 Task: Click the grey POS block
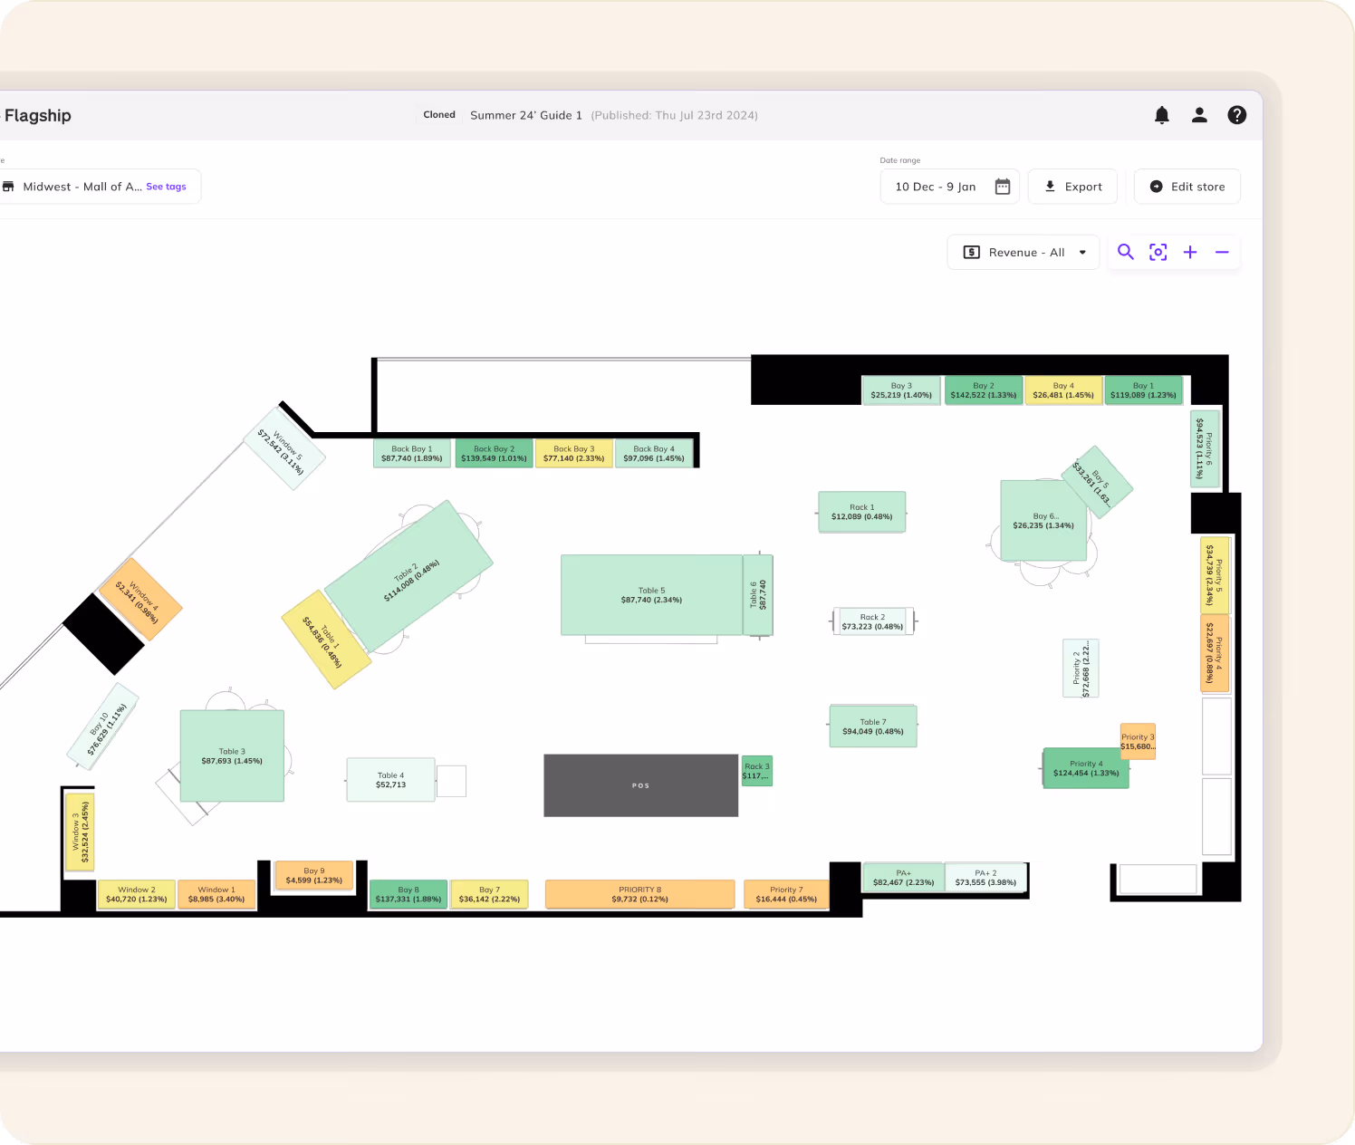click(641, 785)
